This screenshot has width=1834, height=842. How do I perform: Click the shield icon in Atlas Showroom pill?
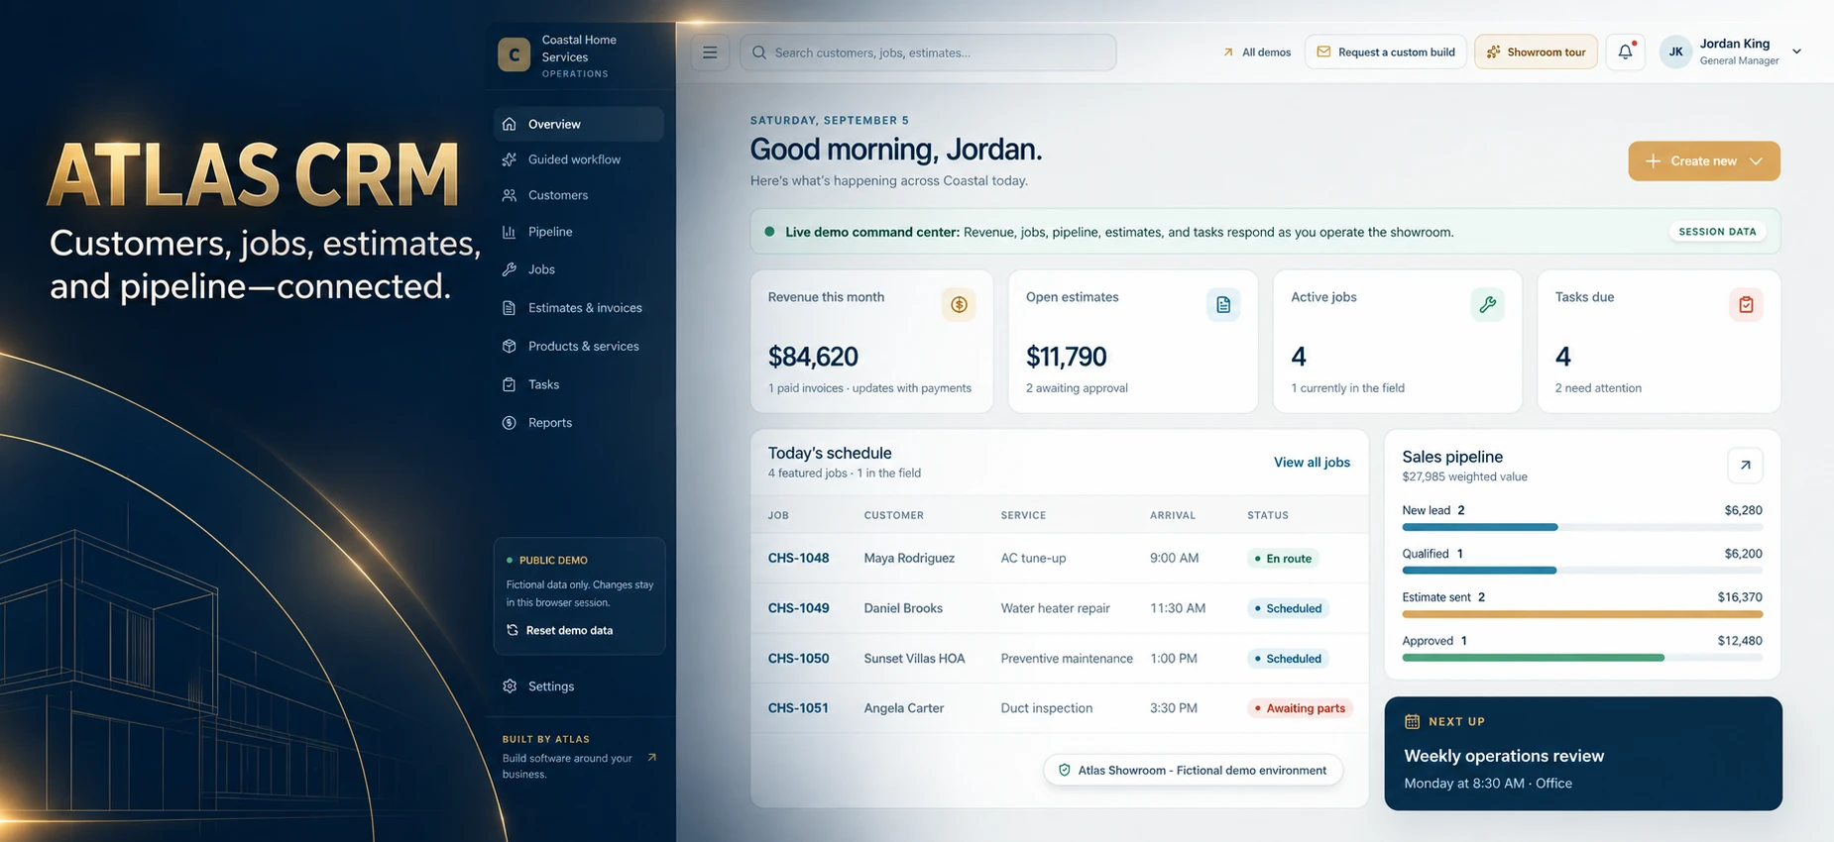pyautogui.click(x=1065, y=771)
